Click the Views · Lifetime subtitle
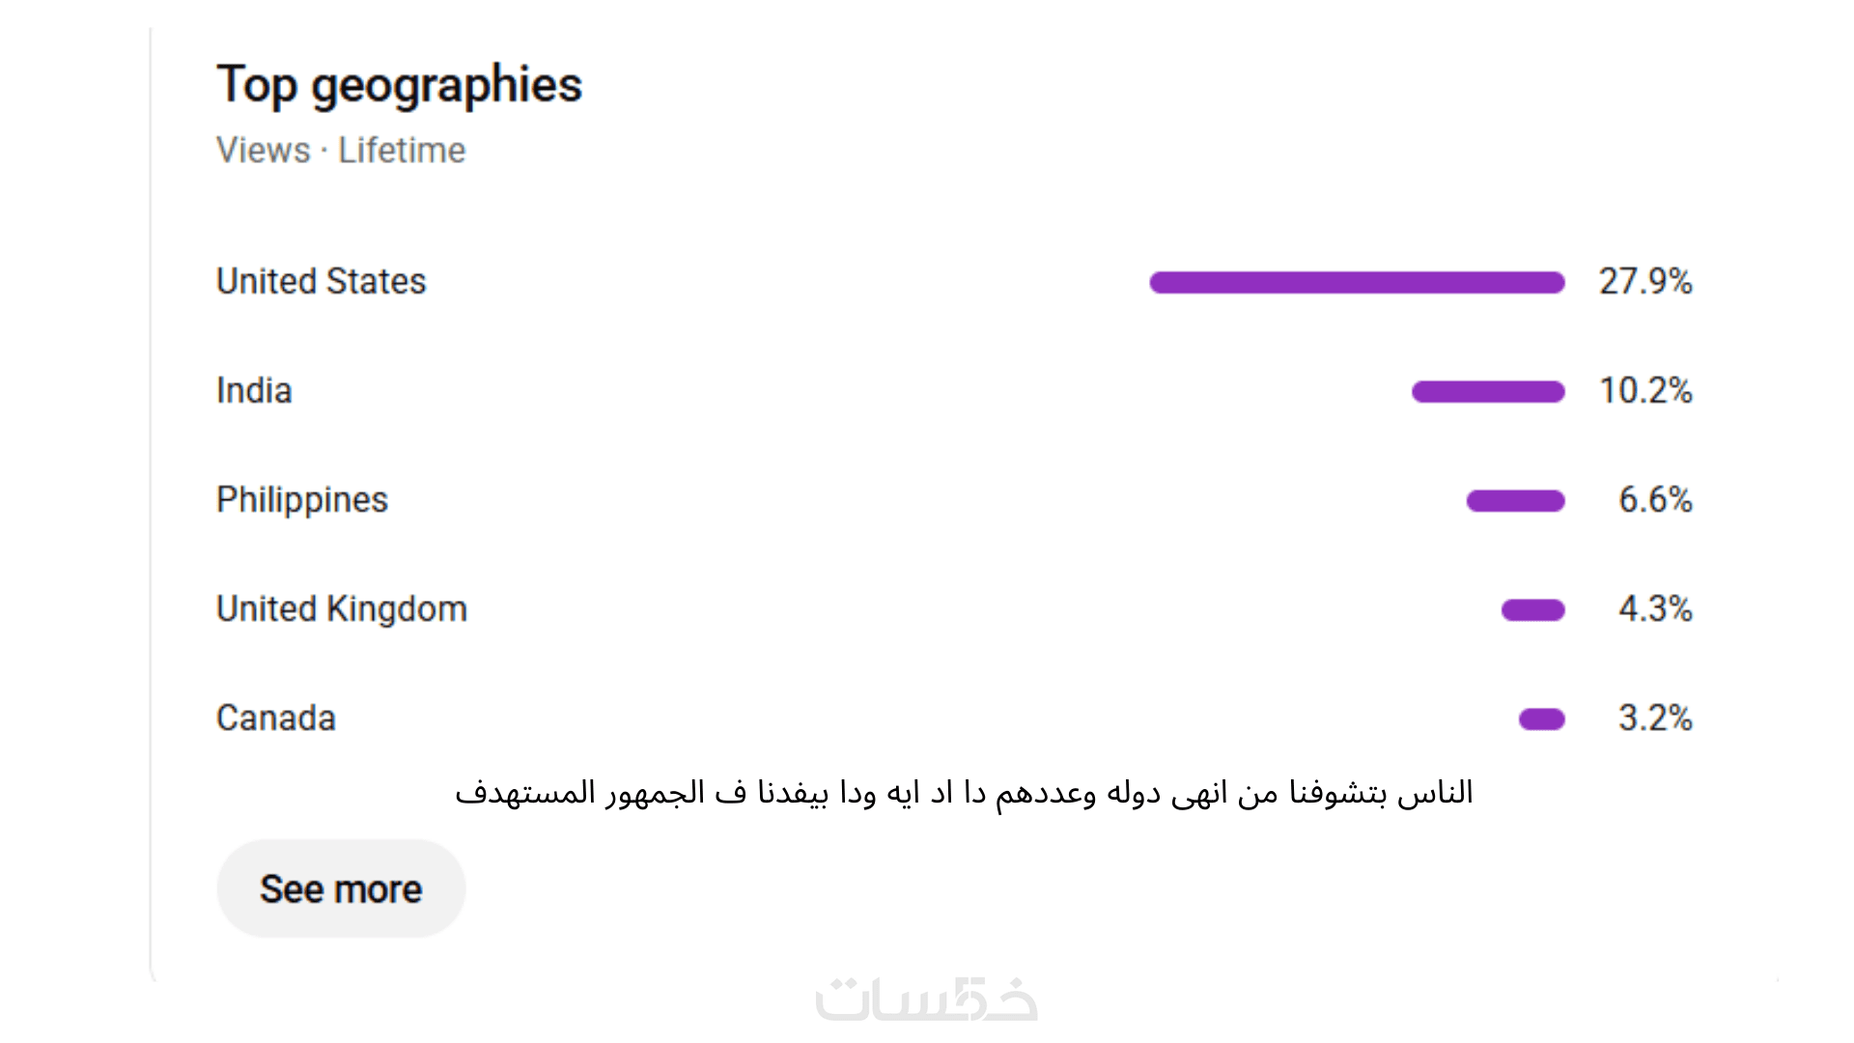The height and width of the screenshot is (1043, 1854). 340,151
